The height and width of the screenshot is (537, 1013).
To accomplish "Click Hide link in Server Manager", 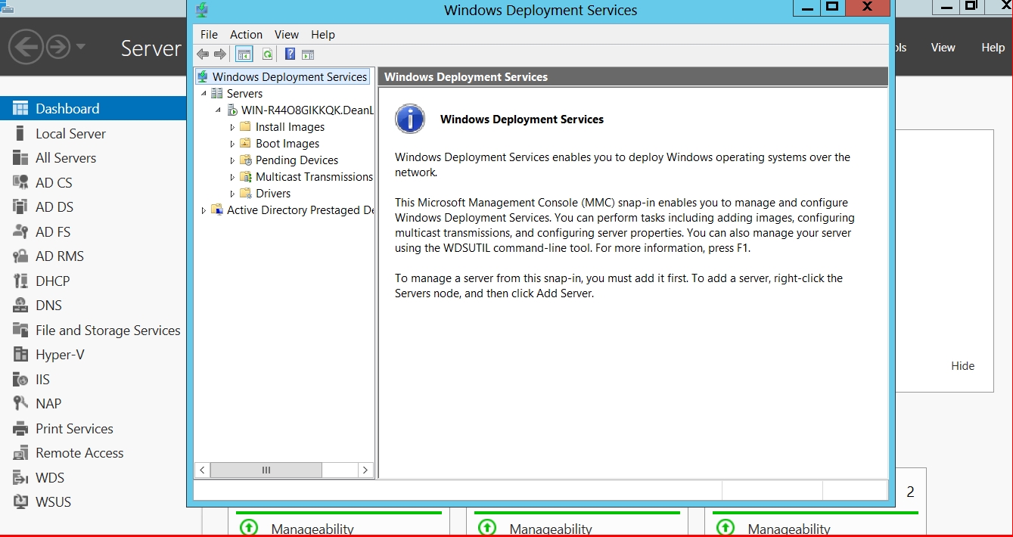I will [962, 366].
